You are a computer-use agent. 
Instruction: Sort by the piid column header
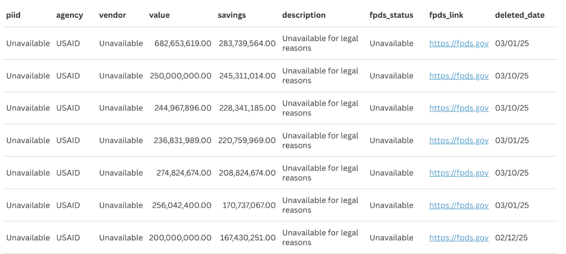13,15
